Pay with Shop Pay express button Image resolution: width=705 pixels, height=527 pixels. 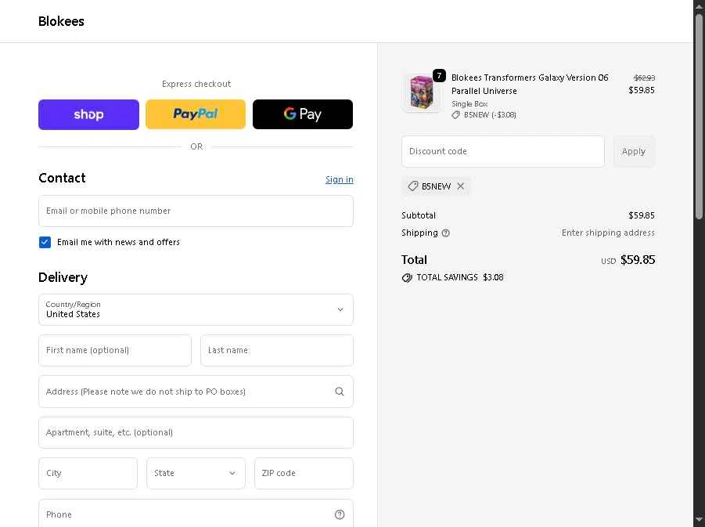click(88, 114)
